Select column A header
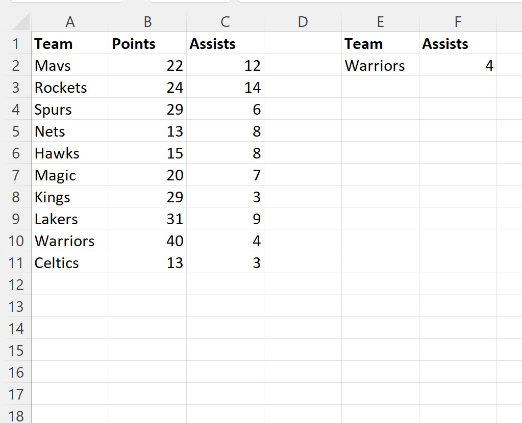 pos(70,22)
